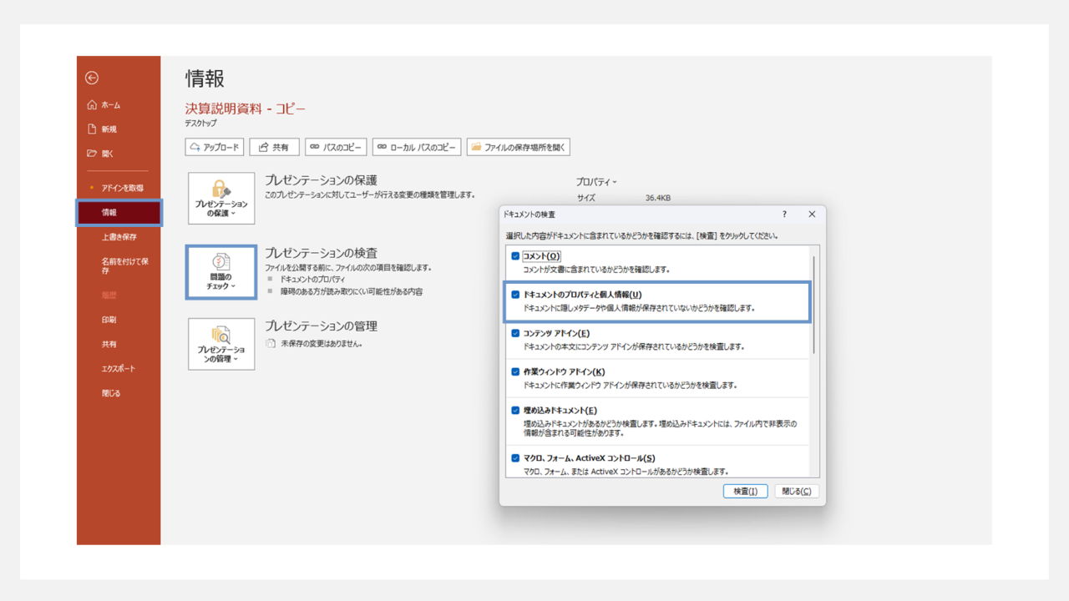Image resolution: width=1069 pixels, height=601 pixels.
Task: Expand the プロパティ dropdown
Action: coord(596,181)
